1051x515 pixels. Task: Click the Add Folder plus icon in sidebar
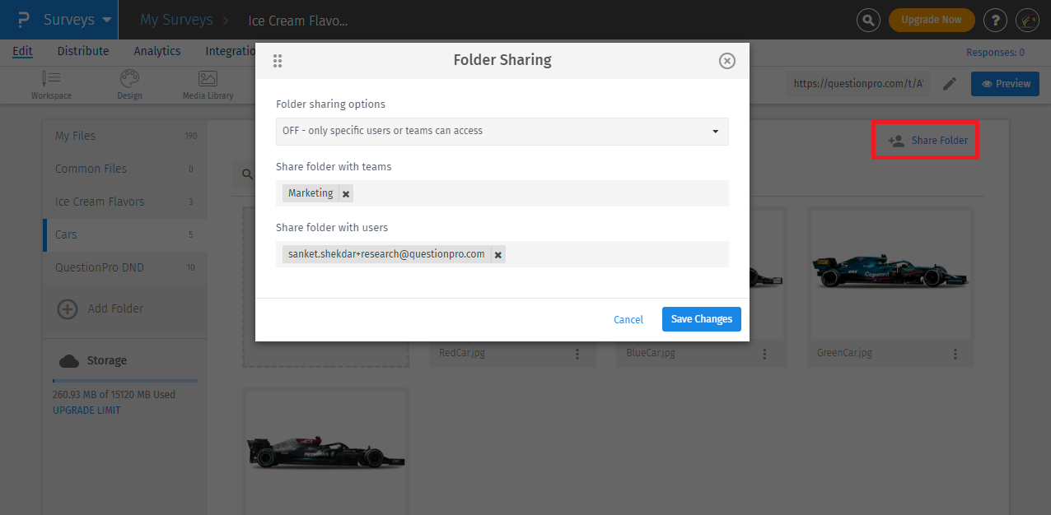[66, 309]
